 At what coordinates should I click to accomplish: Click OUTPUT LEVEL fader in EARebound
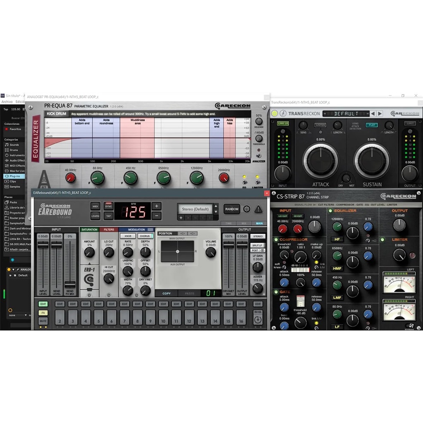[242, 245]
